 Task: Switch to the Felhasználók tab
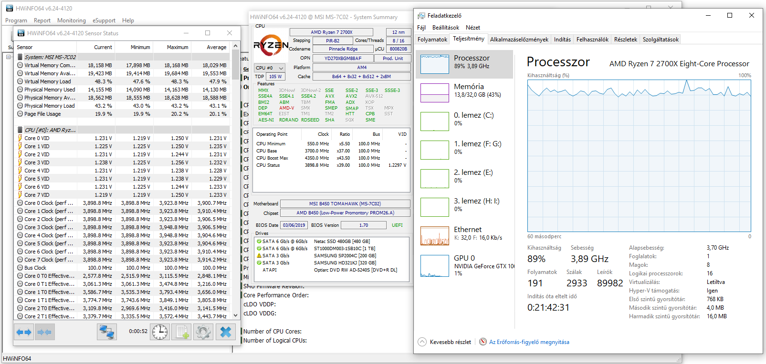(x=592, y=40)
